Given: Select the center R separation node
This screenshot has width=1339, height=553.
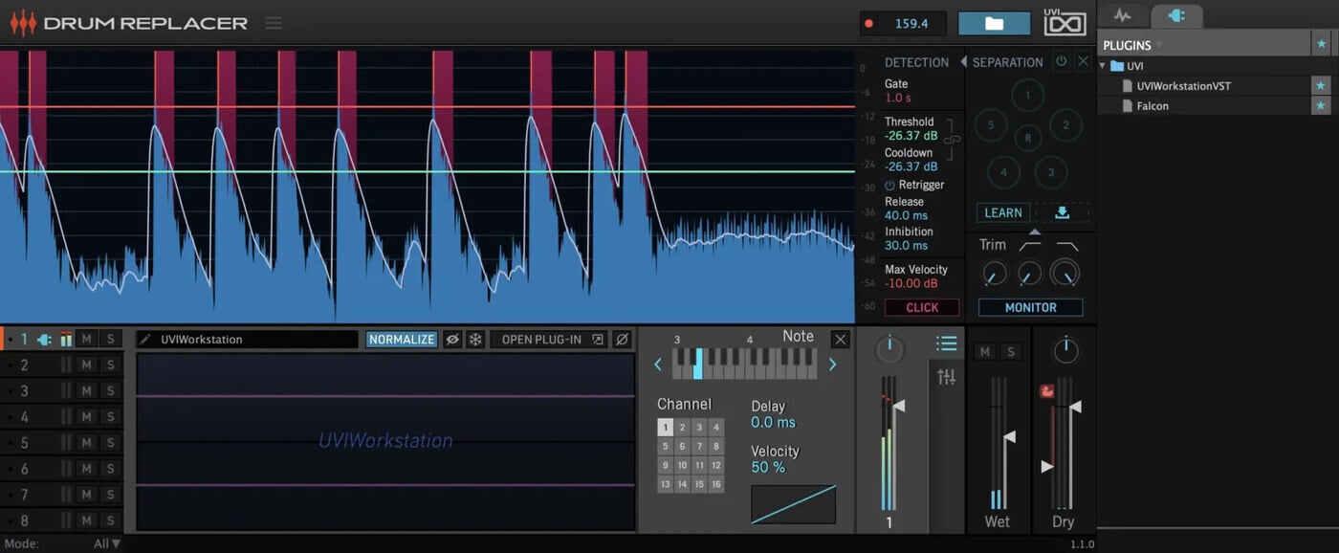Looking at the screenshot, I should pos(1027,137).
